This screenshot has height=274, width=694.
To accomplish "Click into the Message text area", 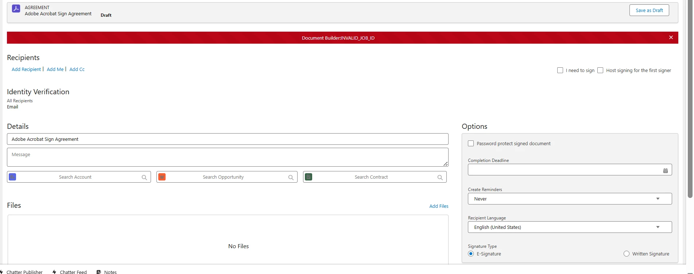I will tap(228, 157).
